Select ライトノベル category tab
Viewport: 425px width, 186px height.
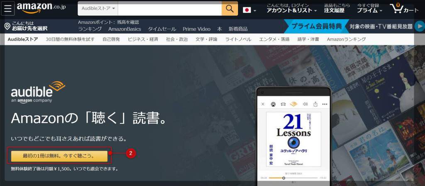coord(238,39)
